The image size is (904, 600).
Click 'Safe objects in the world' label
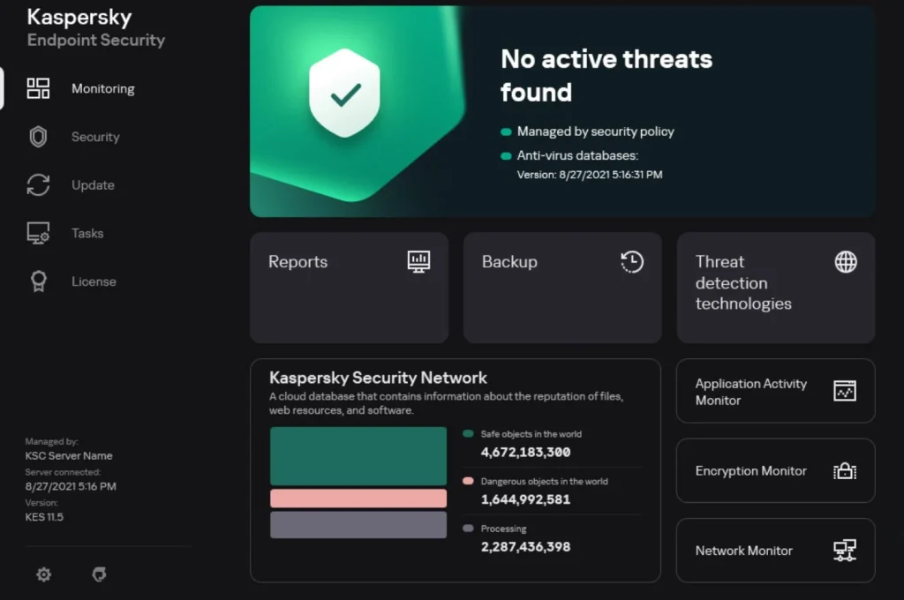coord(531,434)
